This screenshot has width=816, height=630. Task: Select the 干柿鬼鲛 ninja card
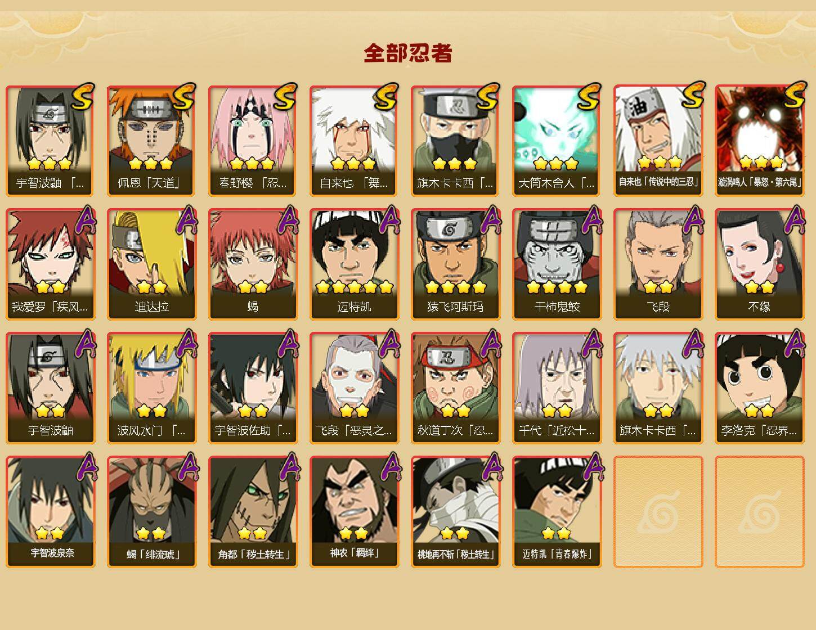(x=557, y=264)
